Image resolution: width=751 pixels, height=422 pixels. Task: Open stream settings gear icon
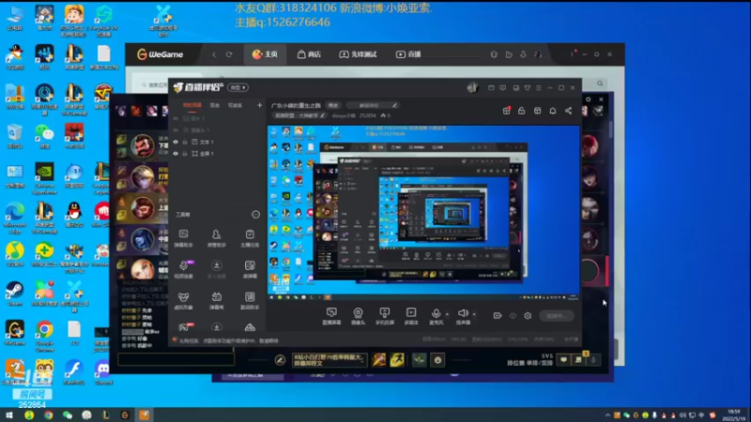click(x=528, y=316)
